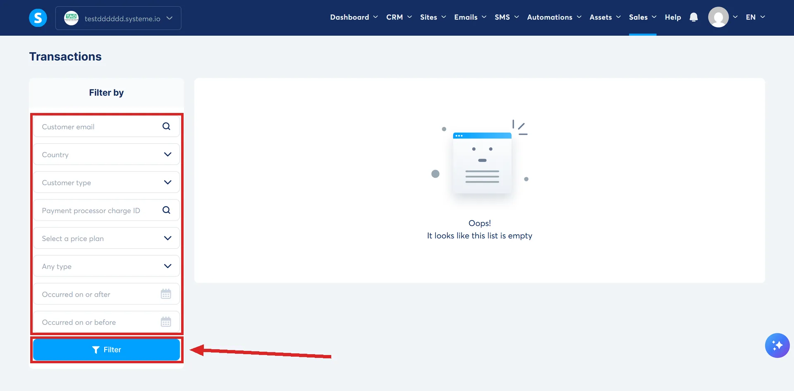Open calendar for Occurred on or before
Screen dimensions: 794x391
pyautogui.click(x=166, y=322)
